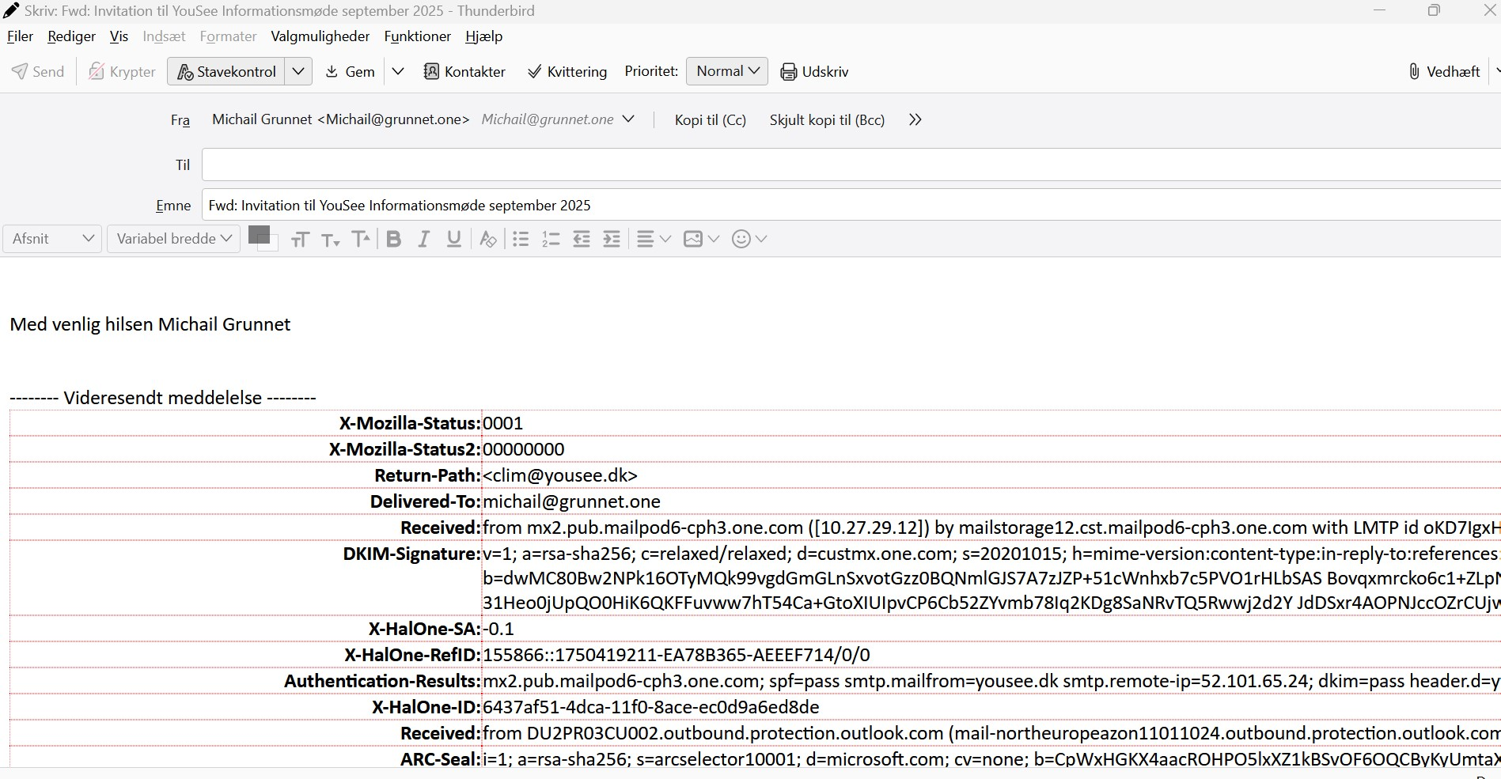Screen dimensions: 1501x779
Task: Open Kontakter sidebar
Action: click(x=464, y=71)
